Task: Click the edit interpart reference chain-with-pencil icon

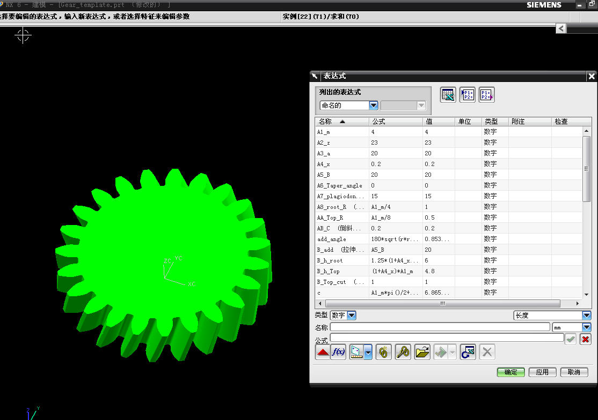Action: coord(403,352)
